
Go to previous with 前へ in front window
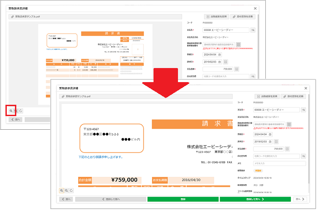tap(66, 199)
